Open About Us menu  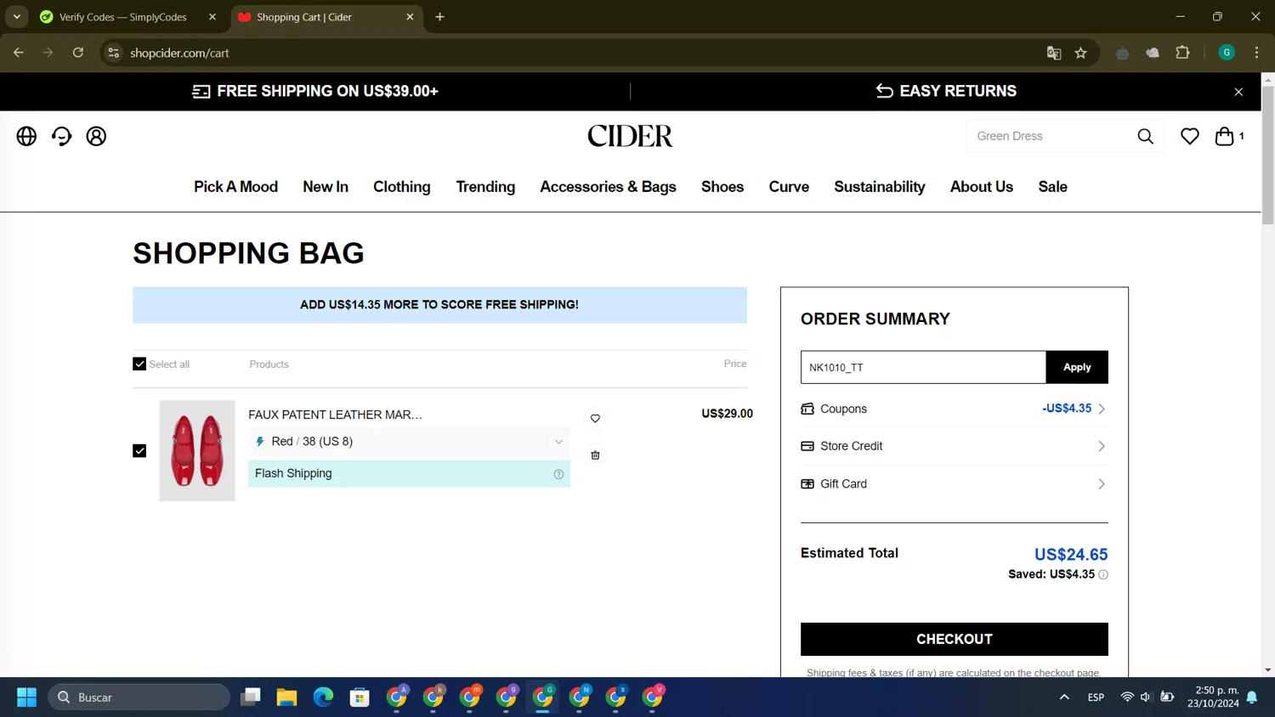[x=982, y=187]
